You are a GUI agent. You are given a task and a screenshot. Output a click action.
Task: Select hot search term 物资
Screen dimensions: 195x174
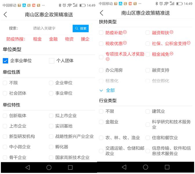(x=69, y=39)
